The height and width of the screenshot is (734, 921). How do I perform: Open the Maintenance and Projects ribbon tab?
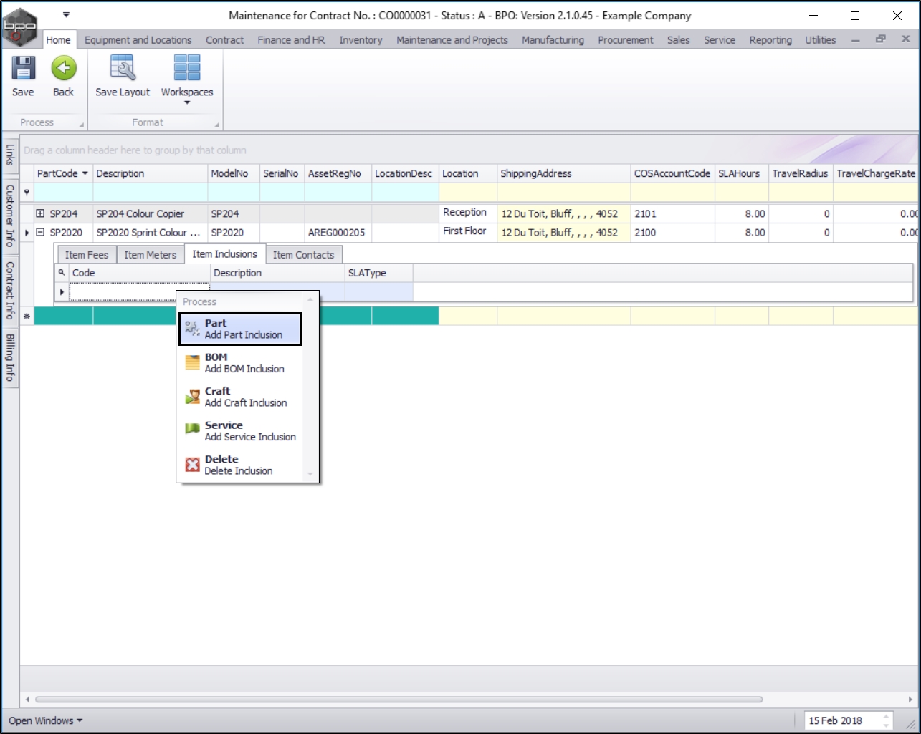452,40
